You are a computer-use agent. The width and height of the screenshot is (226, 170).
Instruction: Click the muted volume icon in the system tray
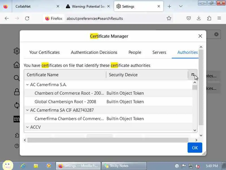(197, 166)
